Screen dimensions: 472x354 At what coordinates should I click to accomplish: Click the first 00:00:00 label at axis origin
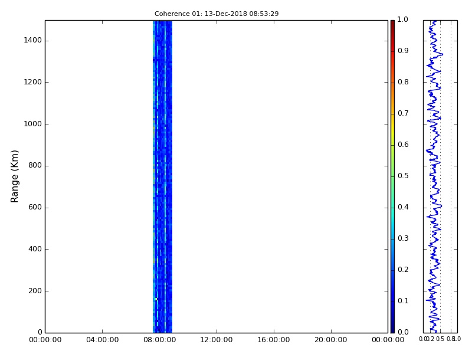tap(45, 340)
